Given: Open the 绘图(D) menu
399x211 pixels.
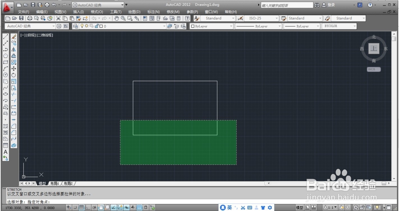Looking at the screenshot, I should [x=134, y=12].
